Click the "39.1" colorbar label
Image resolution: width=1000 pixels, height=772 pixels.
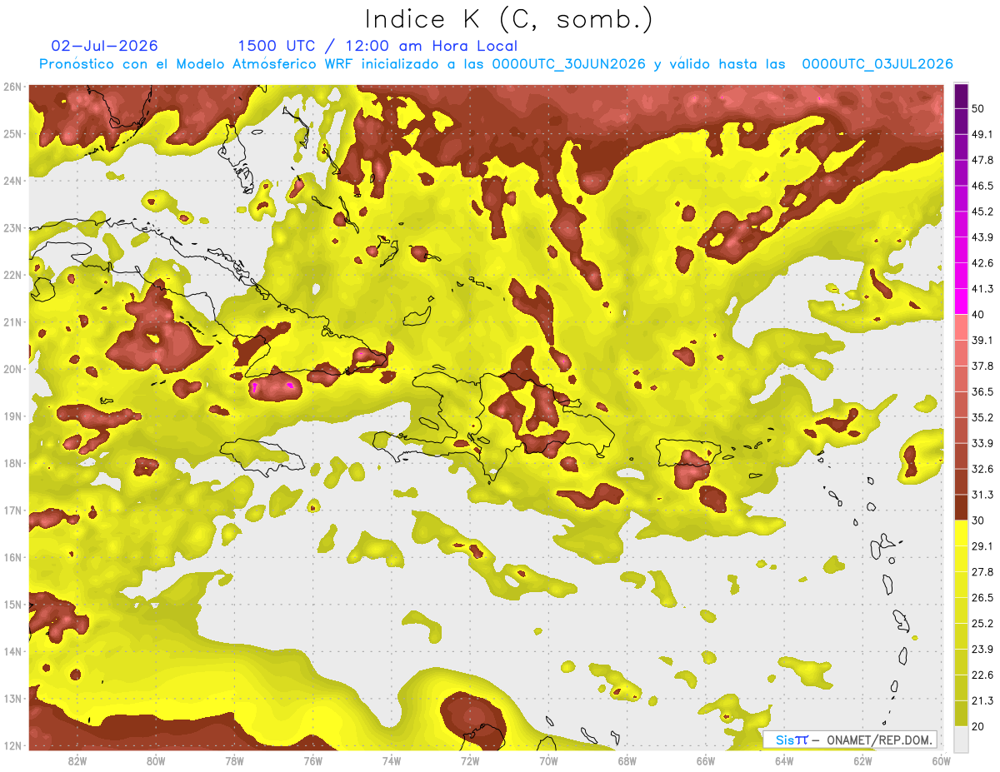(982, 340)
